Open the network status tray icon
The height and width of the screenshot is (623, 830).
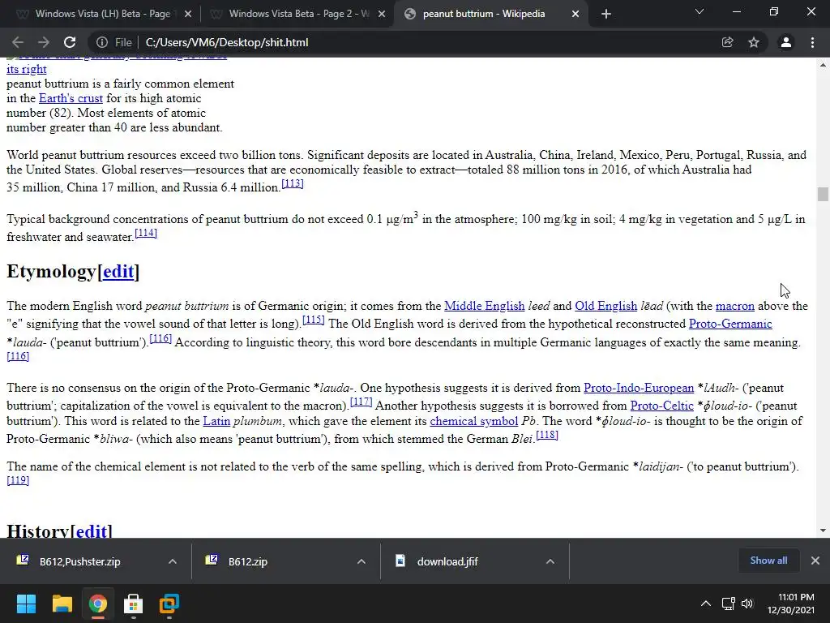[729, 604]
